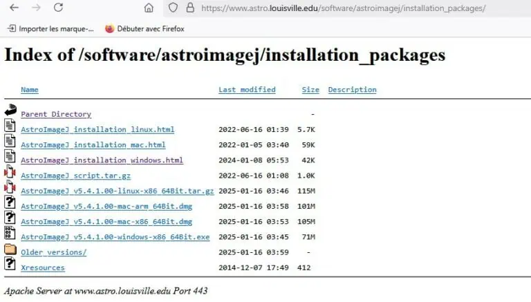Click the 5.7K size value
This screenshot has width=531, height=302.
[x=306, y=130]
